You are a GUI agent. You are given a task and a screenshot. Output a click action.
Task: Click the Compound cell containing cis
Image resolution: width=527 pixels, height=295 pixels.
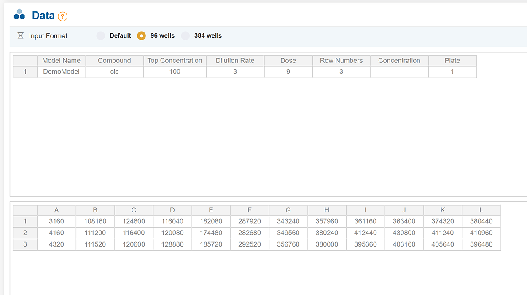pos(114,72)
